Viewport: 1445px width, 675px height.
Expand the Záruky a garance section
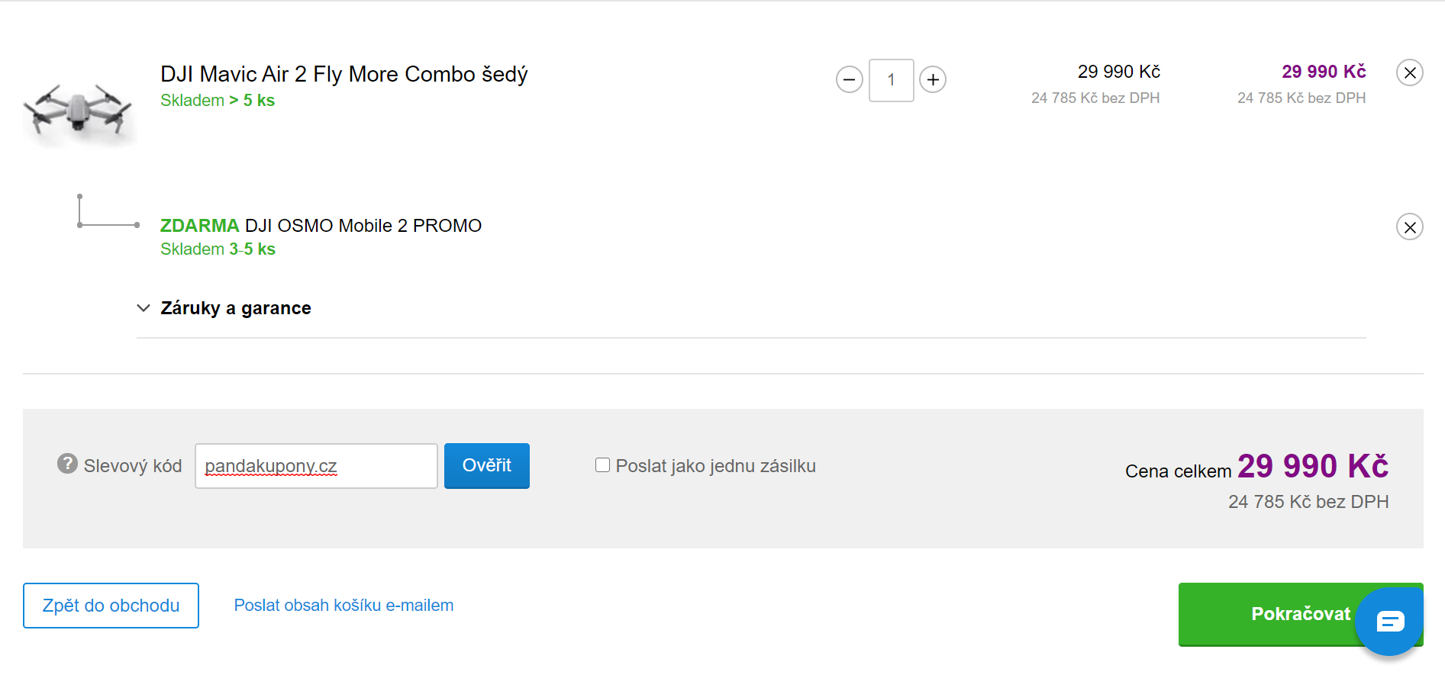pyautogui.click(x=236, y=308)
